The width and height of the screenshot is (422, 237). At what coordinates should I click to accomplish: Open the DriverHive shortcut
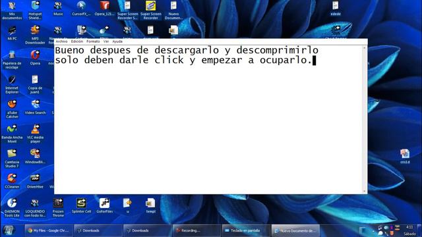point(35,181)
